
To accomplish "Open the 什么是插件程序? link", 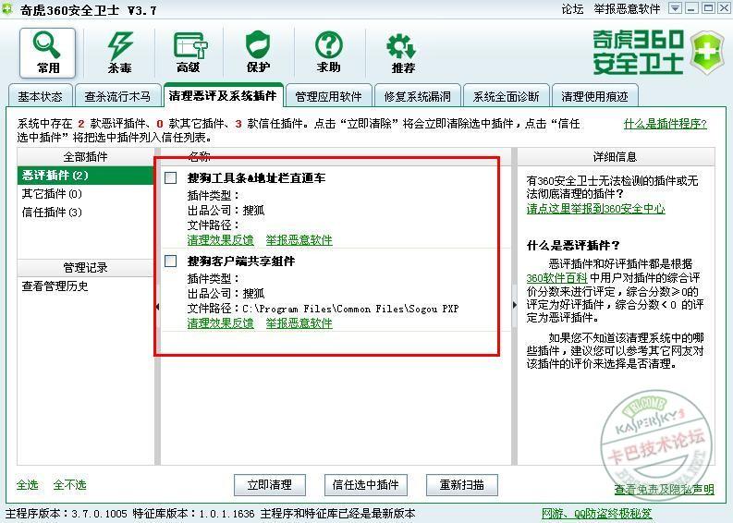I will (x=666, y=124).
